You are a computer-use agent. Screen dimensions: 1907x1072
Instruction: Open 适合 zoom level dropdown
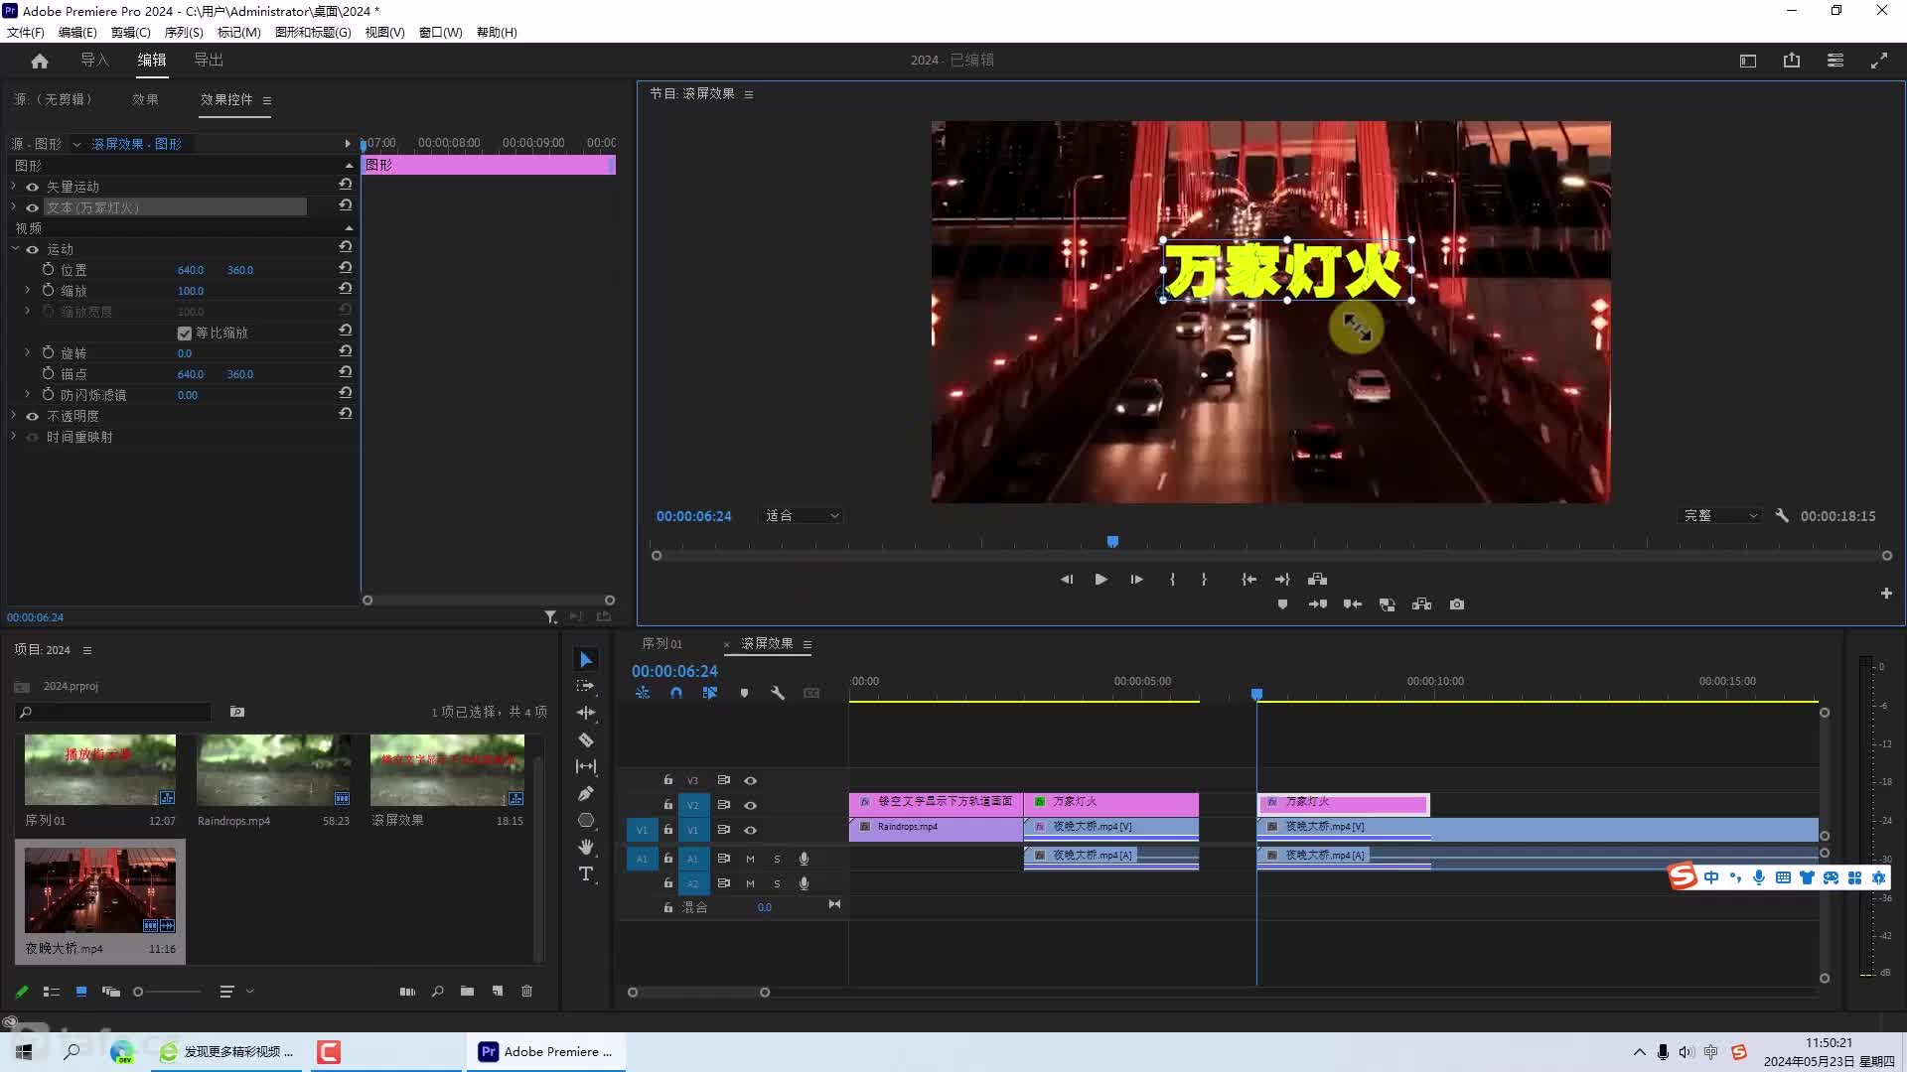pos(802,516)
